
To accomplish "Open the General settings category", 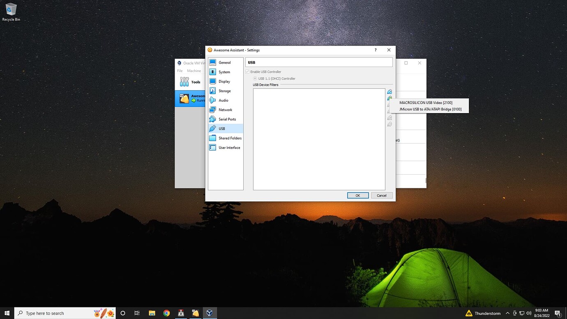I will pos(226,62).
